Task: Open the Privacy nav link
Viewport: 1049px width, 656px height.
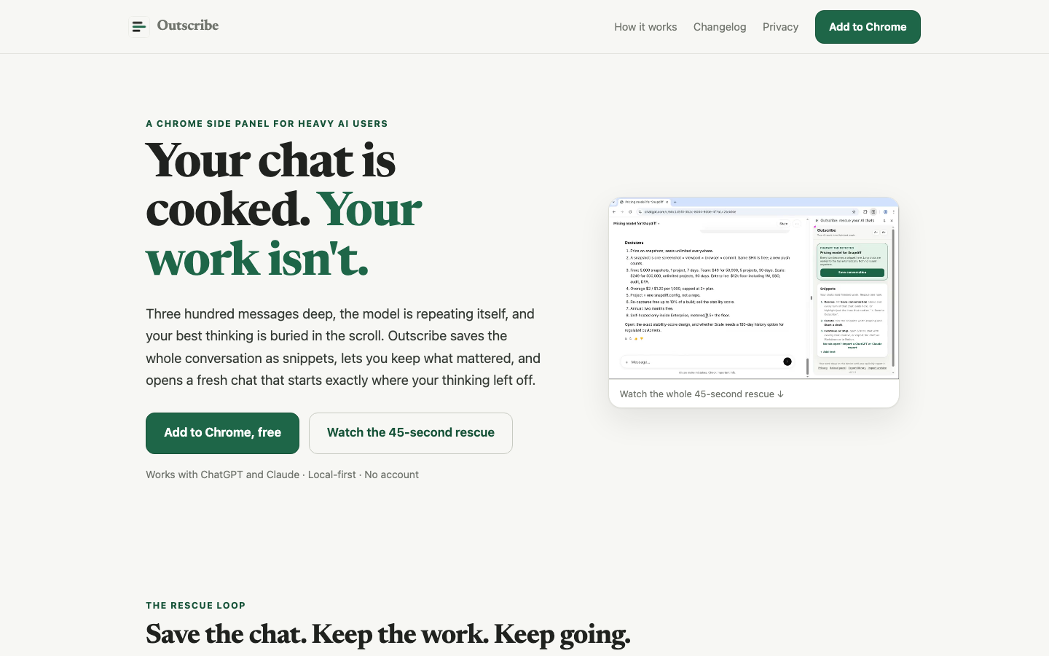Action: point(780,27)
